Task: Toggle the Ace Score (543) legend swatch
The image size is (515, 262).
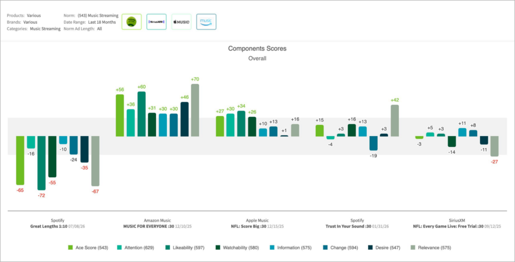Action: pyautogui.click(x=70, y=248)
